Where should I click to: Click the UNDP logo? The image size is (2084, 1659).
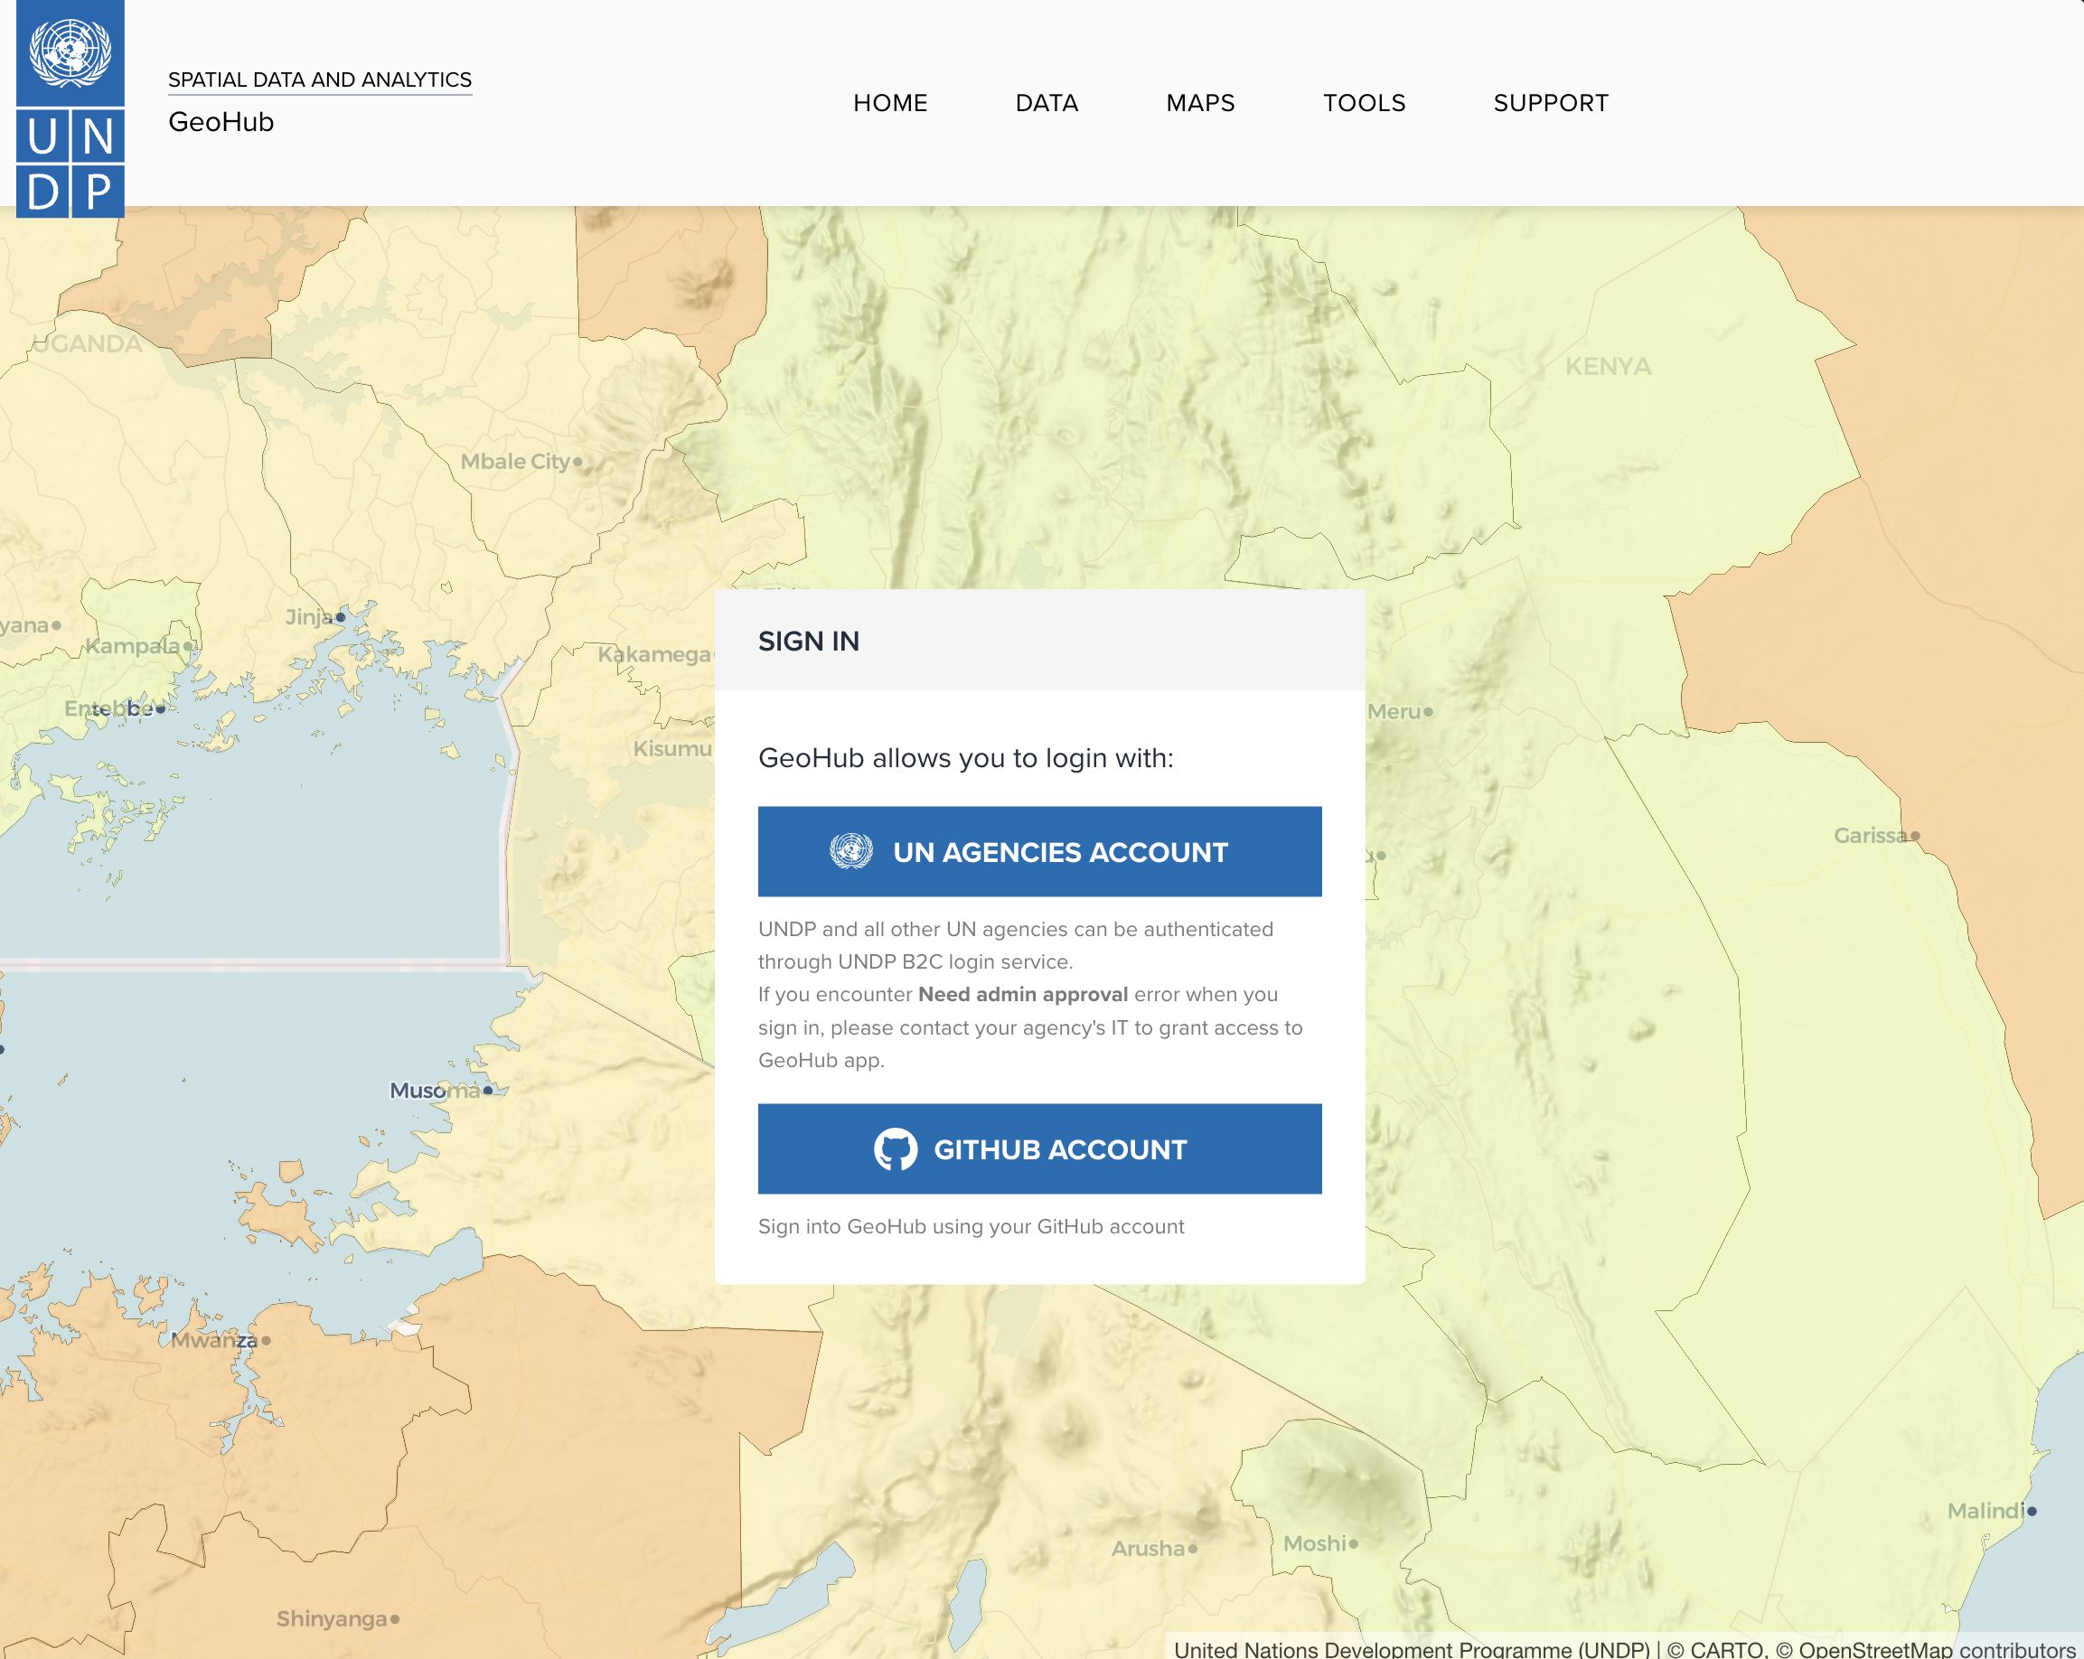(x=70, y=108)
